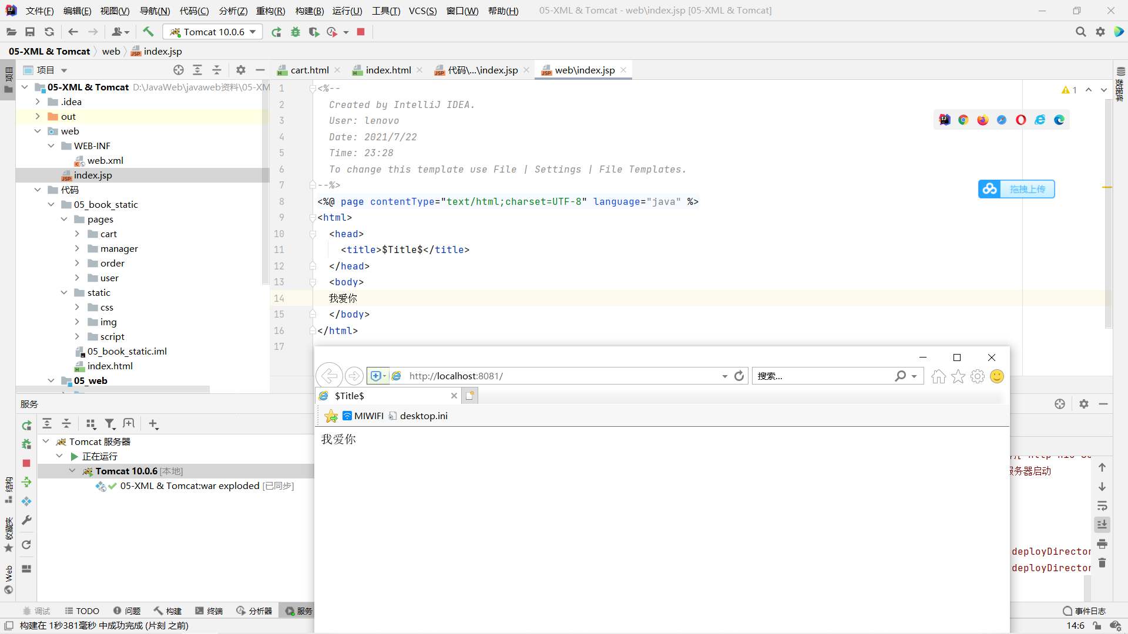Expand the cart folder
1128x634 pixels.
[77, 234]
